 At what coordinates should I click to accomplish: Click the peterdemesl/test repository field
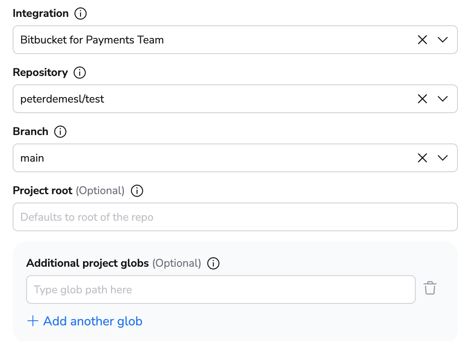pos(211,98)
